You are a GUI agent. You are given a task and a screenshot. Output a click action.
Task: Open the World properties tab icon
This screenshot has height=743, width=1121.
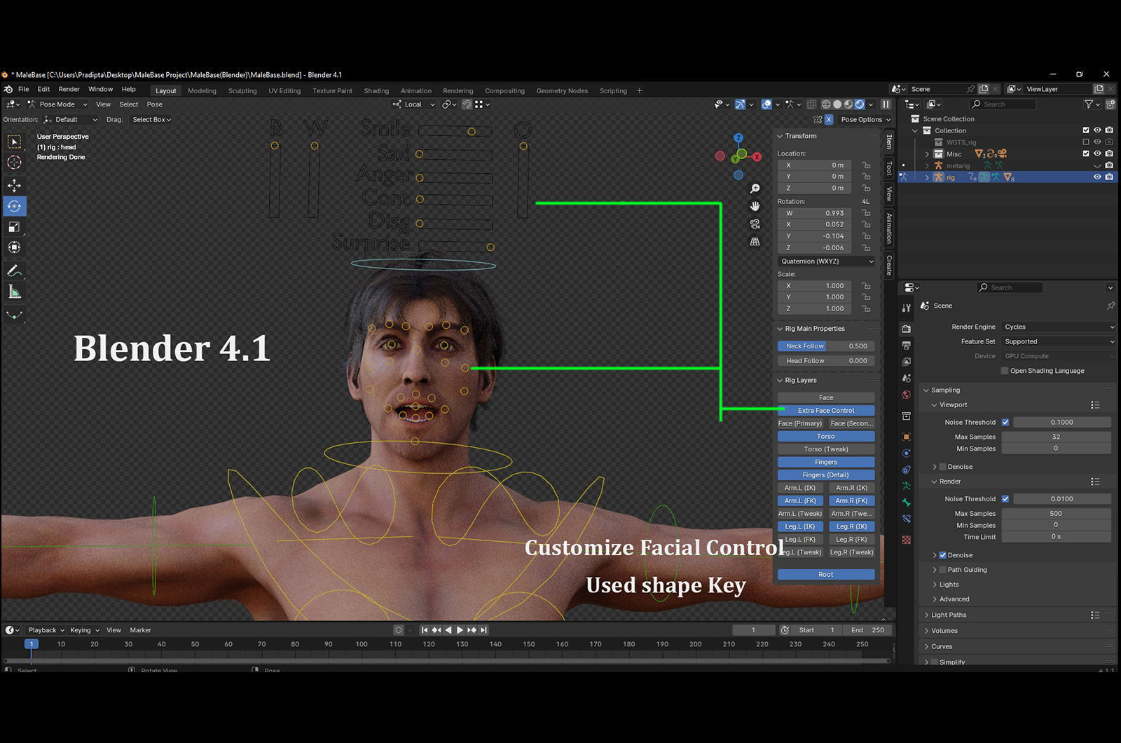coord(907,395)
